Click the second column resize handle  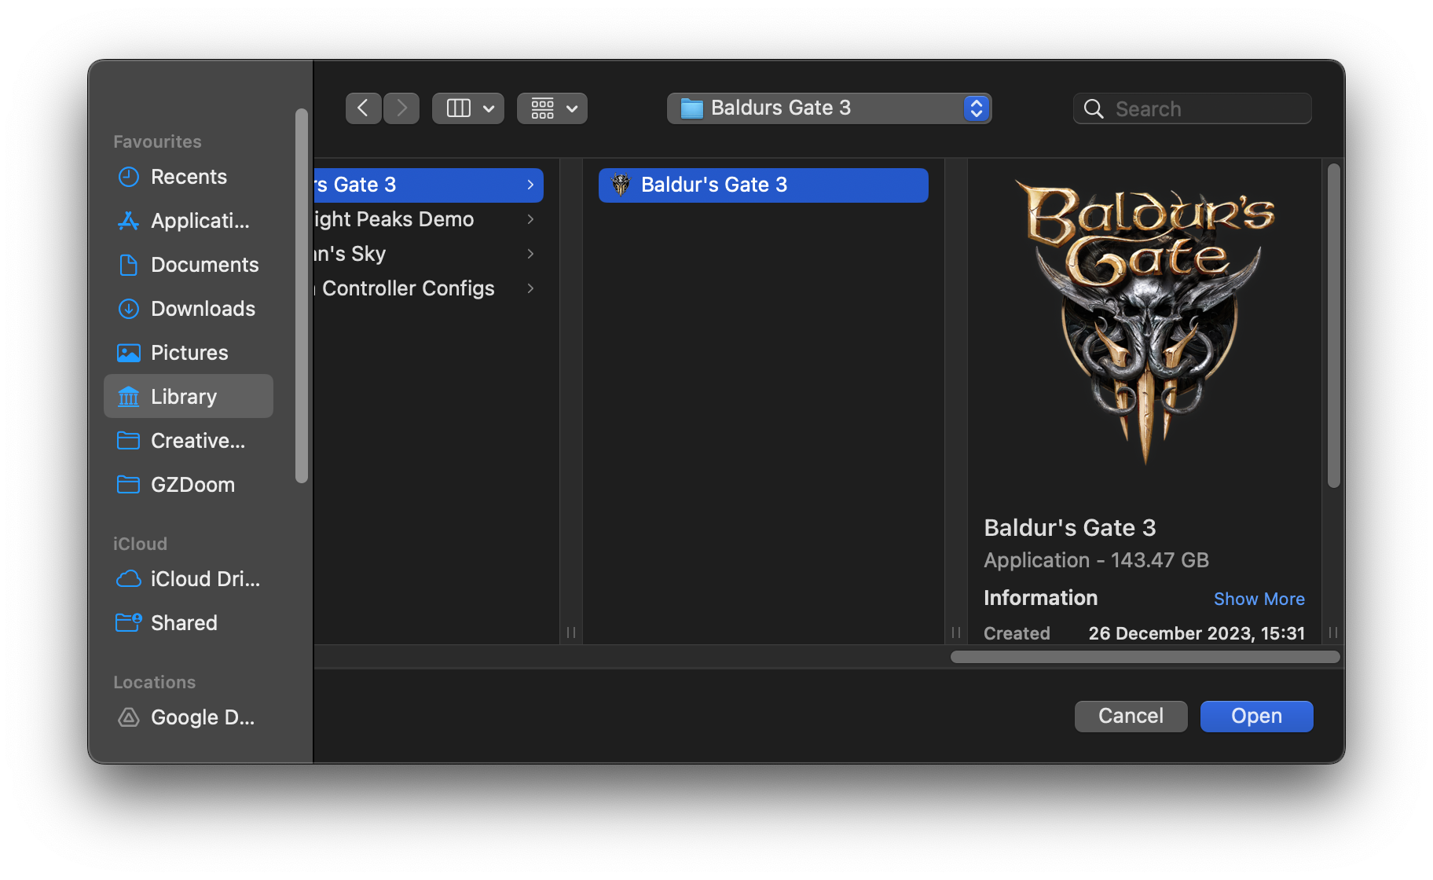[x=956, y=632]
